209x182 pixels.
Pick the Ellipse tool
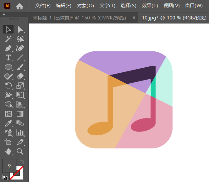point(8,67)
